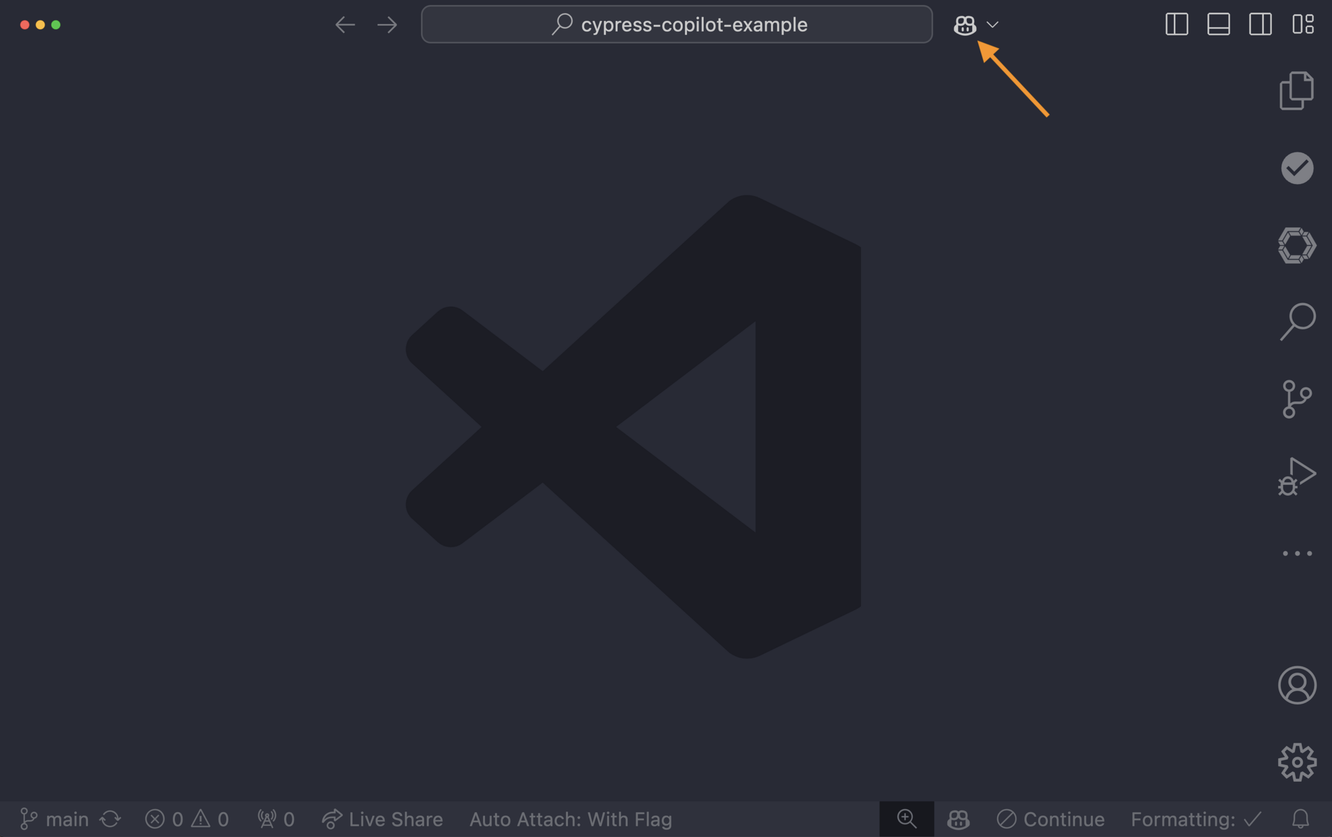1332x837 pixels.
Task: Start Live Share from status bar
Action: [383, 819]
